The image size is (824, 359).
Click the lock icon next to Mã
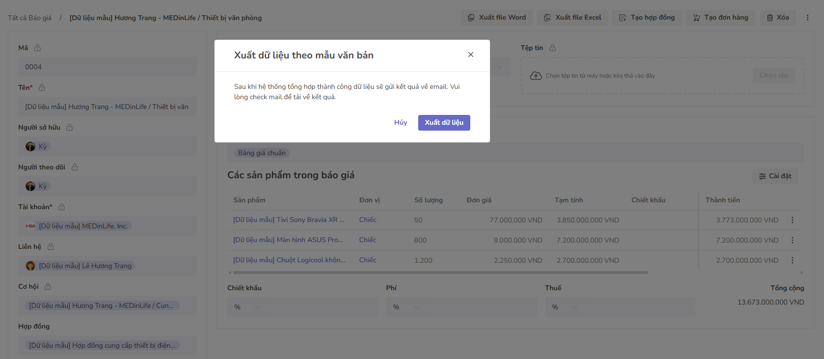click(37, 48)
